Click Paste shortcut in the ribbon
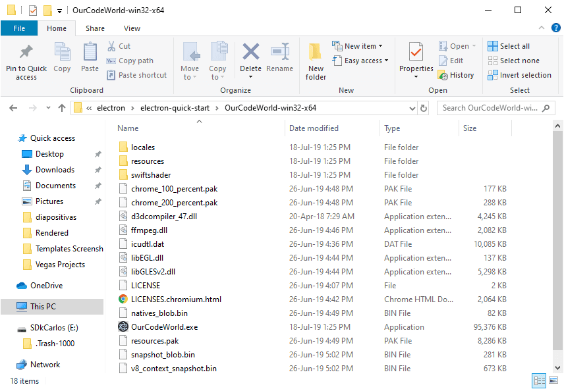The image size is (564, 389). 136,75
